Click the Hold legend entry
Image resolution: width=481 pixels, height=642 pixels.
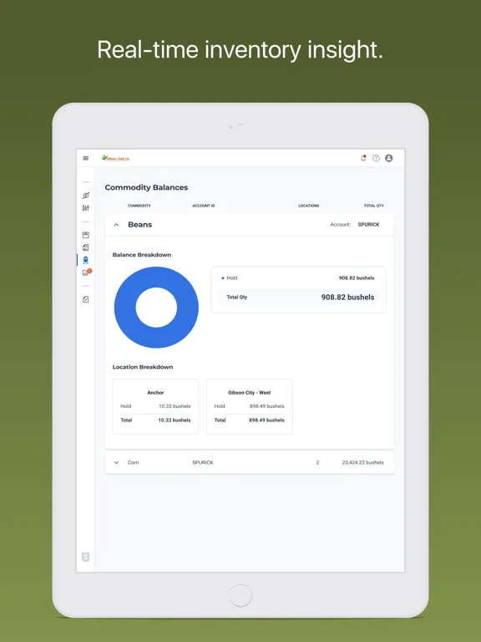coord(230,278)
